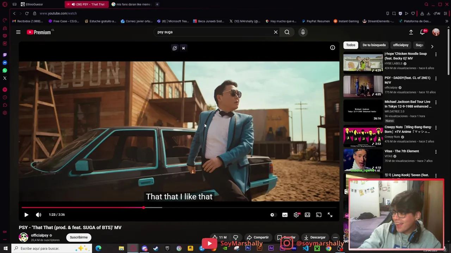Screen dimensions: 451x253
Task: Click the address bar URL
Action: [x=58, y=13]
